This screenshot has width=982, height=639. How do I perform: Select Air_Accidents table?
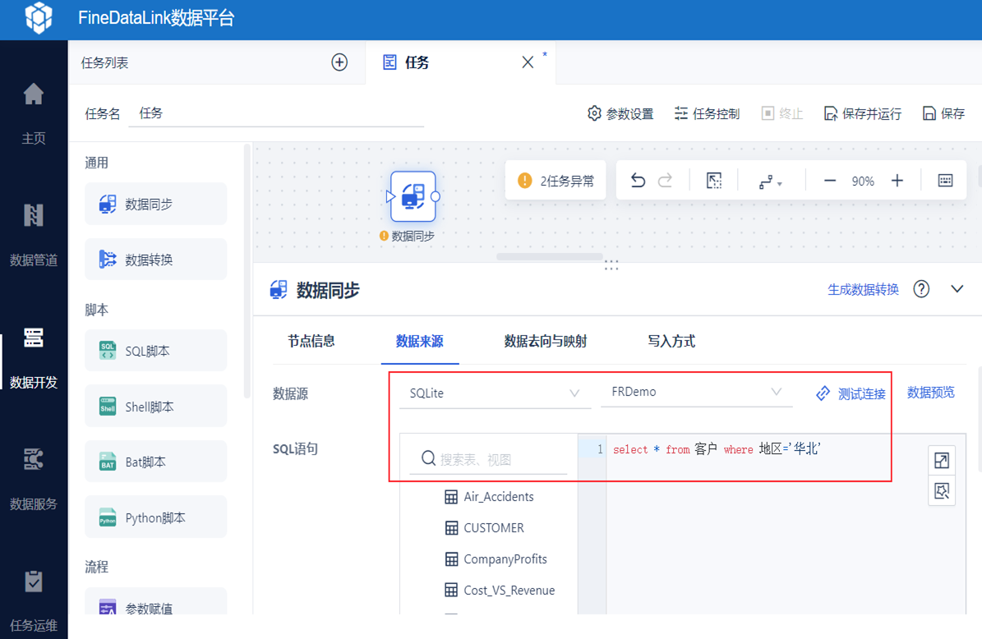coord(488,497)
